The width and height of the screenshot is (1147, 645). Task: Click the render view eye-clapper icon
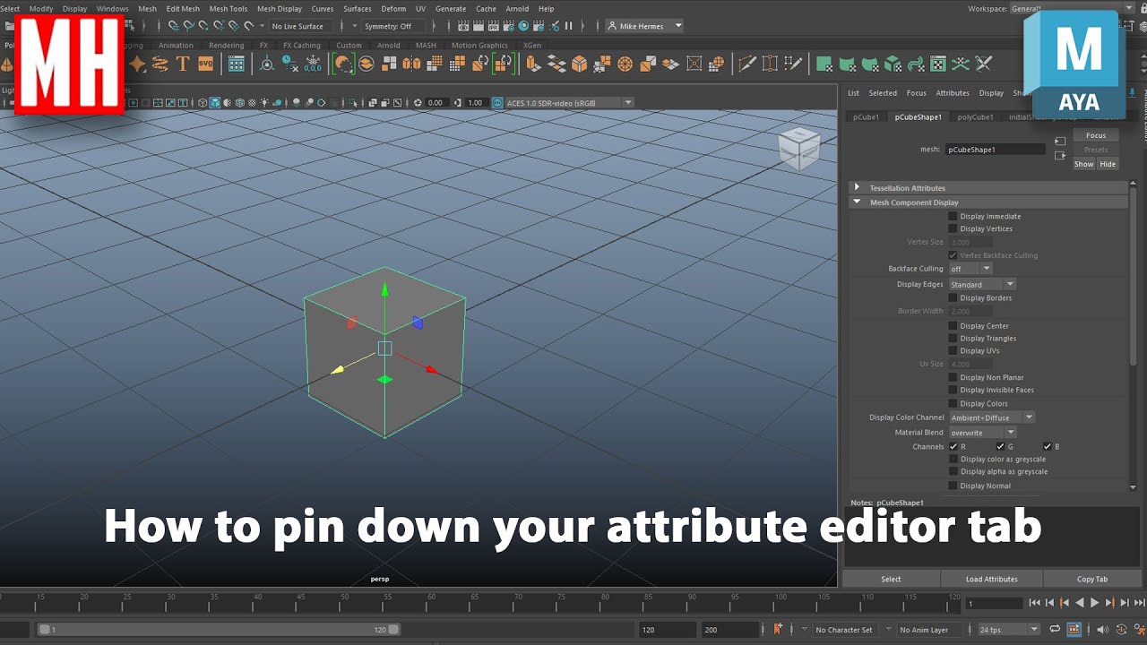(462, 26)
